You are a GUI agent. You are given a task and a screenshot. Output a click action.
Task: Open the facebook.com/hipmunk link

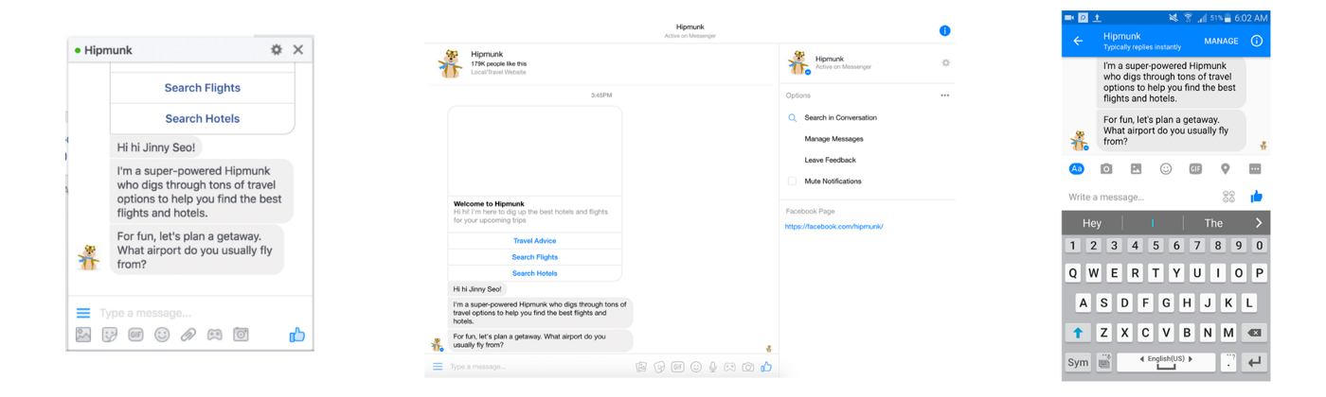pyautogui.click(x=834, y=227)
